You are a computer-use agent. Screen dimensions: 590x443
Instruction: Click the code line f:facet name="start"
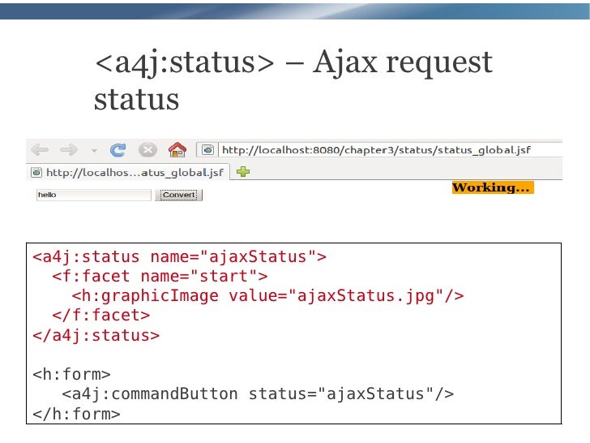click(160, 277)
